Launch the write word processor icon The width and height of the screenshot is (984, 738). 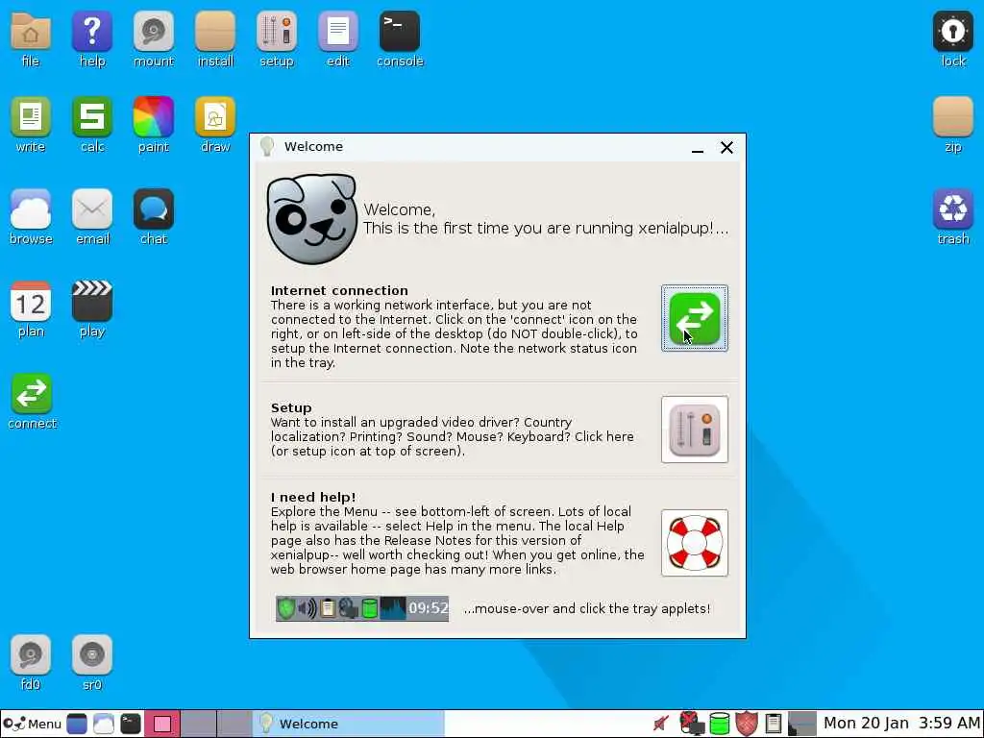[30, 116]
